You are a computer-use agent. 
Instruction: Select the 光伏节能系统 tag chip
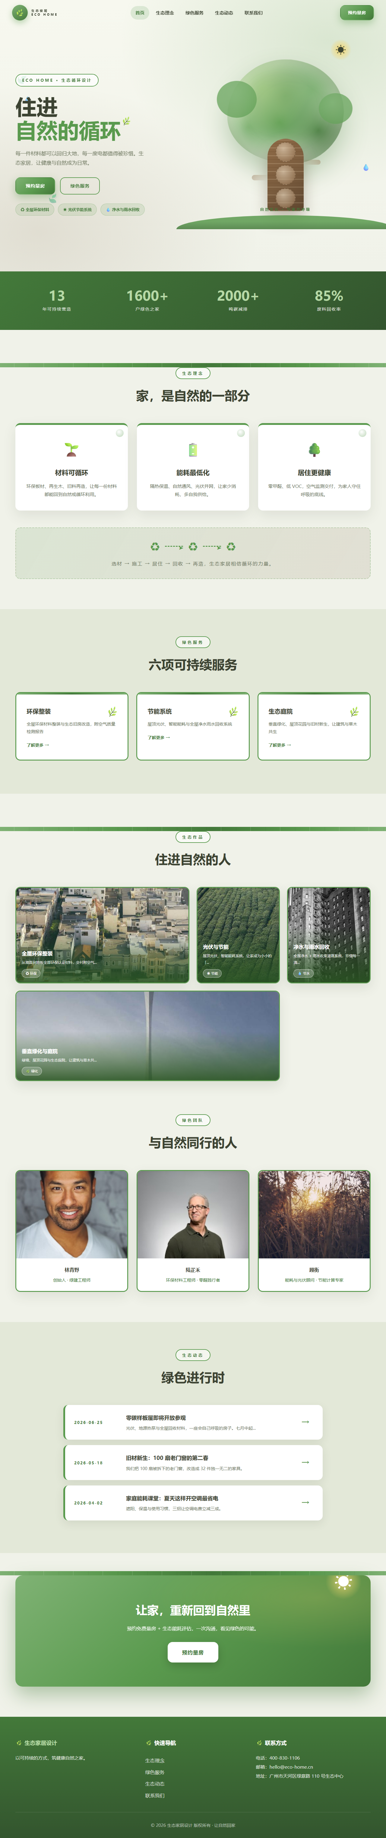click(77, 210)
